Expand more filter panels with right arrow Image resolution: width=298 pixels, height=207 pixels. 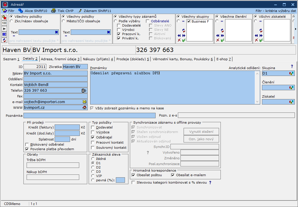(x=295, y=29)
